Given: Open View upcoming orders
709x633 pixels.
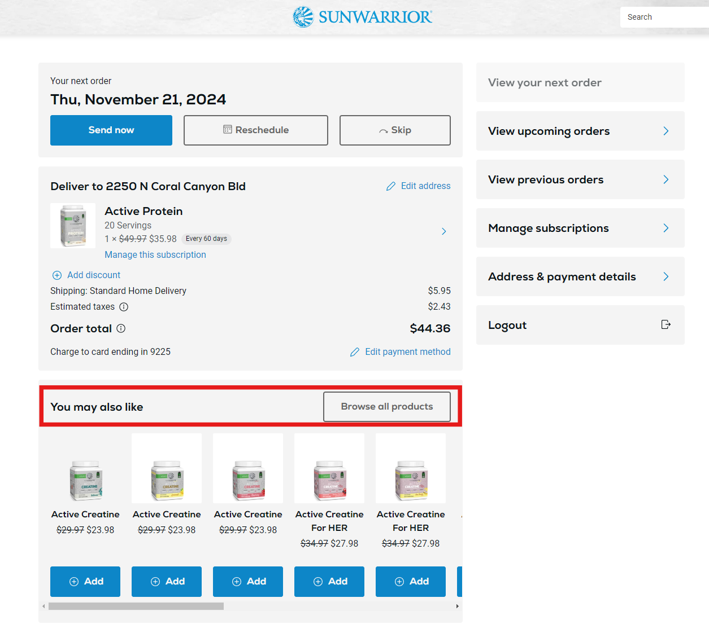Looking at the screenshot, I should [x=580, y=131].
